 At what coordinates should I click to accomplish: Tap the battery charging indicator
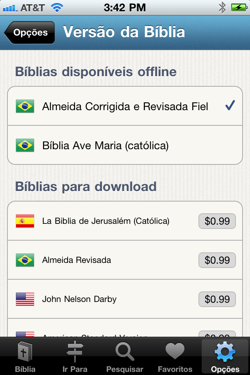pyautogui.click(x=239, y=8)
